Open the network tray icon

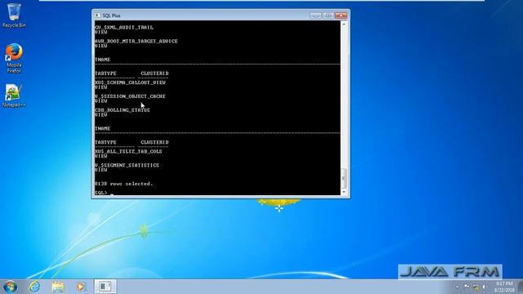tap(476, 287)
